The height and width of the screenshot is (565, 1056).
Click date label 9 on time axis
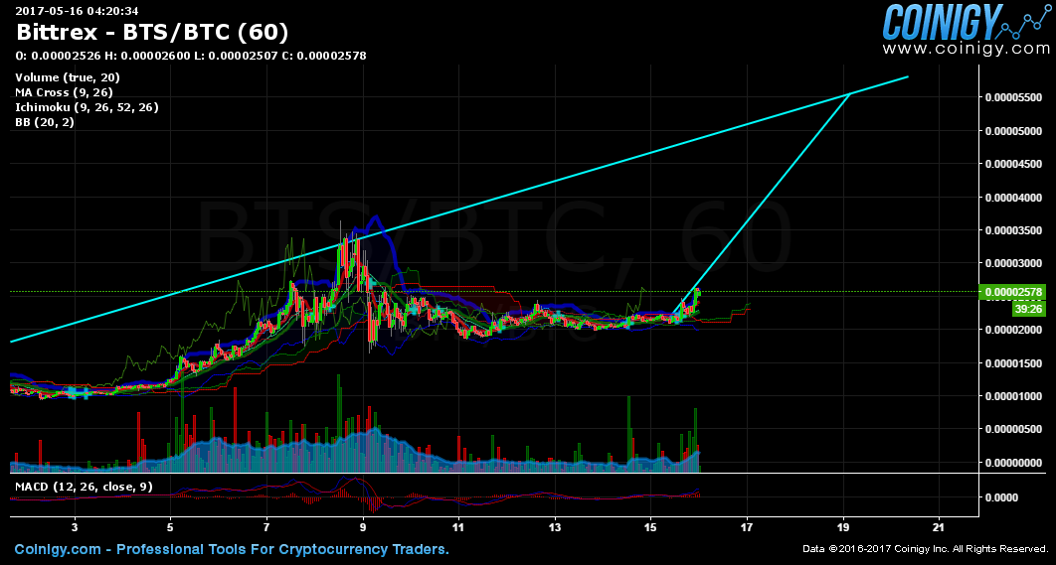363,528
